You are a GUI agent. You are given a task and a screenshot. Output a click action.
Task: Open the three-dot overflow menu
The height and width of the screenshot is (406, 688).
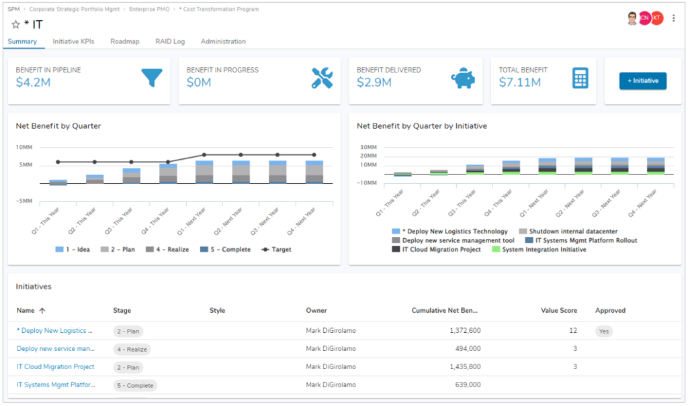[x=674, y=17]
